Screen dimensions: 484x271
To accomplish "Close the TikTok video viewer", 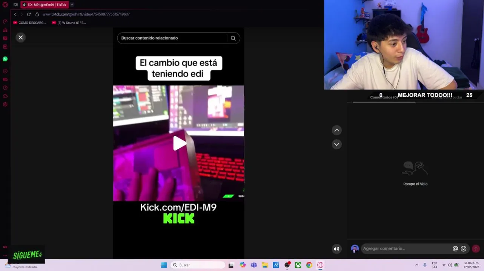I will 21,37.
